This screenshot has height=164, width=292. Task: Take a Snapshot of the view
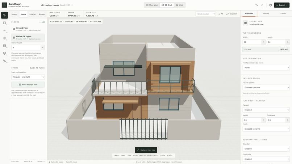click(x=231, y=14)
